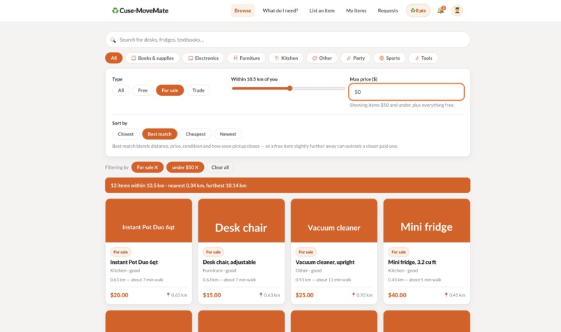Open the Requests page
This screenshot has height=332, width=561.
388,10
